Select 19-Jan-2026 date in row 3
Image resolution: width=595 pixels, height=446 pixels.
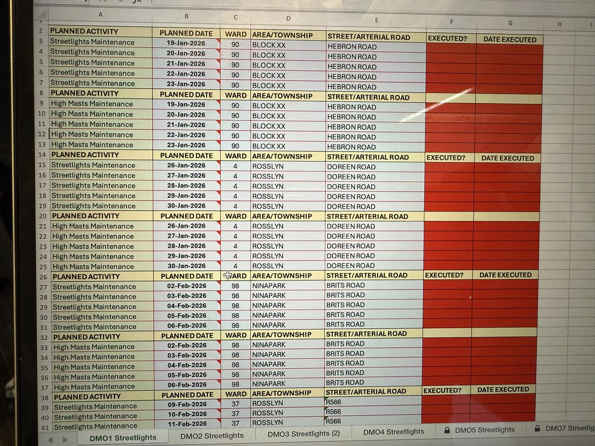point(186,43)
